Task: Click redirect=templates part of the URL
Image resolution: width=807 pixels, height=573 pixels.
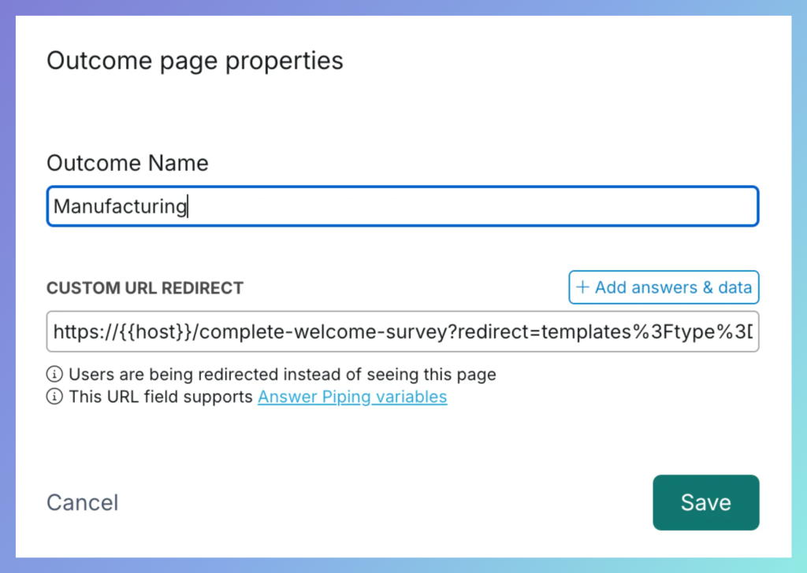Action: (534, 331)
